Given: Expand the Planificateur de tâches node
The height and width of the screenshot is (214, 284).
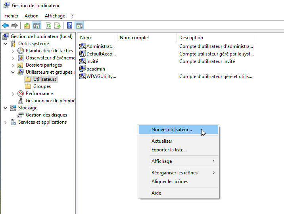Looking at the screenshot, I should pos(13,51).
